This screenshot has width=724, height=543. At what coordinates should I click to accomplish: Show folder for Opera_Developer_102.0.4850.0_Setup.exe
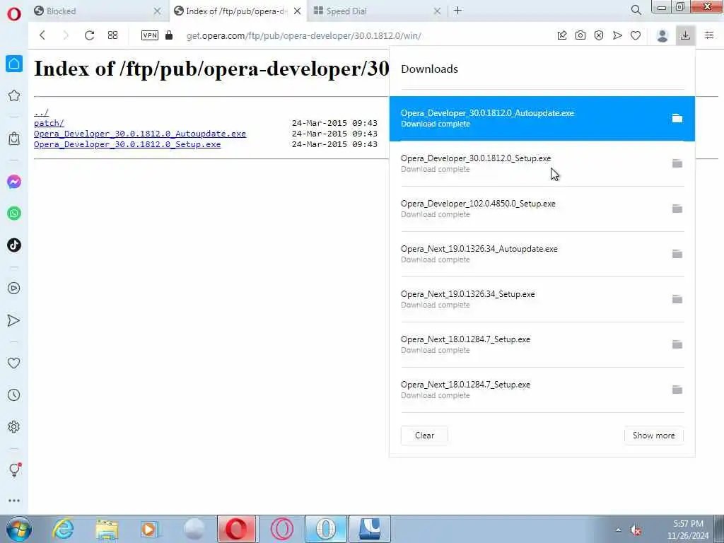(x=677, y=209)
